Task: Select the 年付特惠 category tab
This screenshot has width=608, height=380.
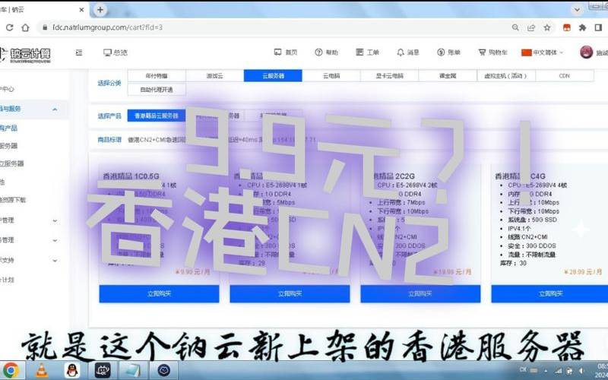Action: coord(157,76)
